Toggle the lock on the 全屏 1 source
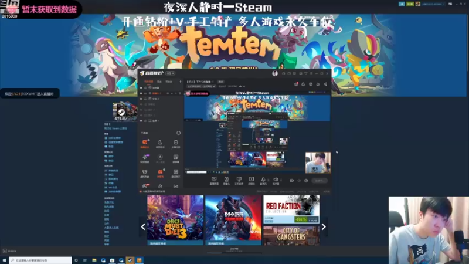The image size is (469, 264). pos(145,121)
